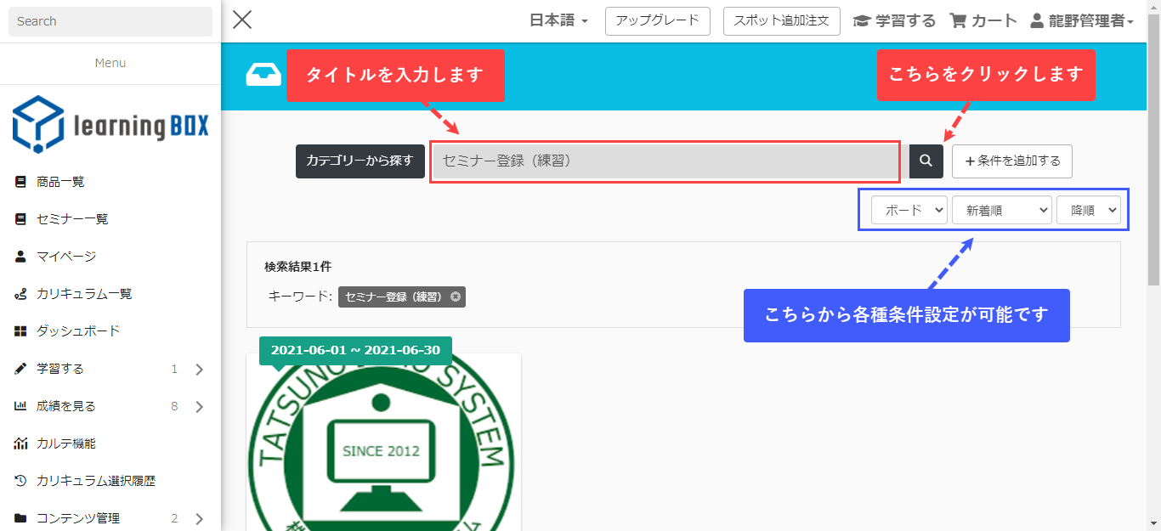
Task: Open ダッシュボード from the sidebar
Action: (x=77, y=331)
